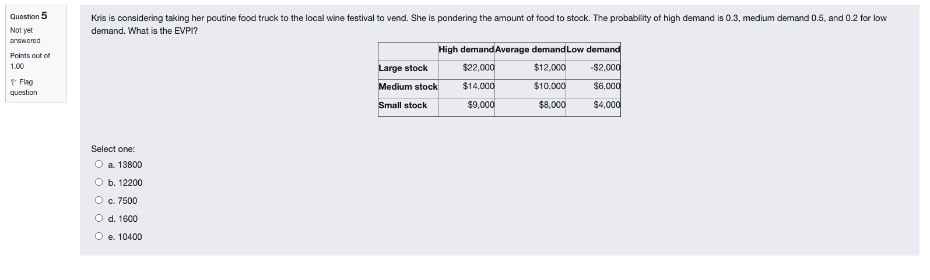Choose answer e. 10400
The height and width of the screenshot is (280, 930).
[x=99, y=237]
